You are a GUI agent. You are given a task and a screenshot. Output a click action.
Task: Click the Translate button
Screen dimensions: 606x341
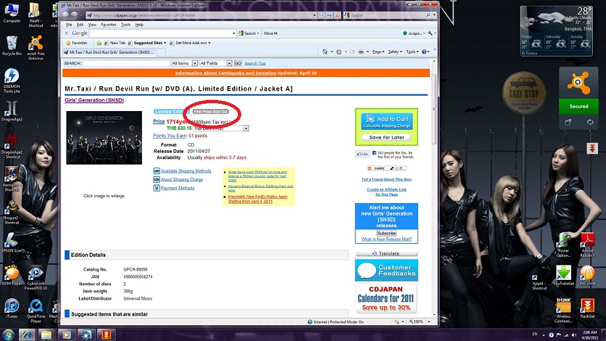[x=386, y=254]
